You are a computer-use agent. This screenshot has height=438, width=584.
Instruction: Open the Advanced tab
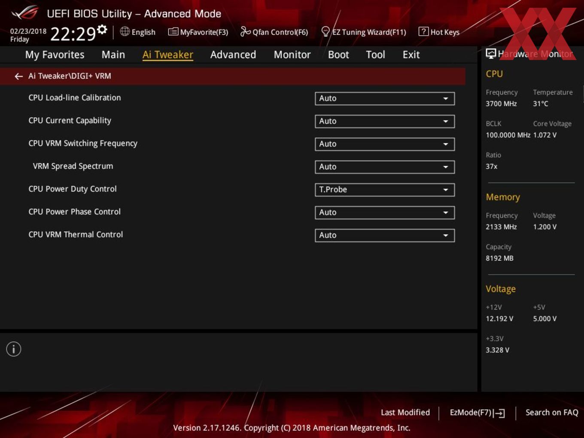233,55
